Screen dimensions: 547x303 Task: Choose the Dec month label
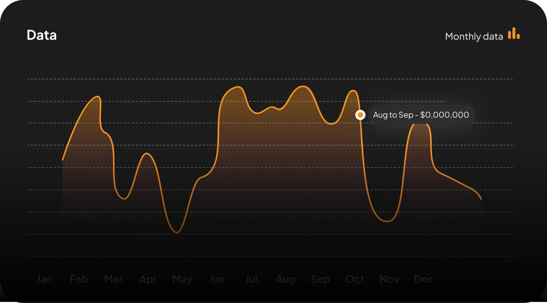(423, 279)
